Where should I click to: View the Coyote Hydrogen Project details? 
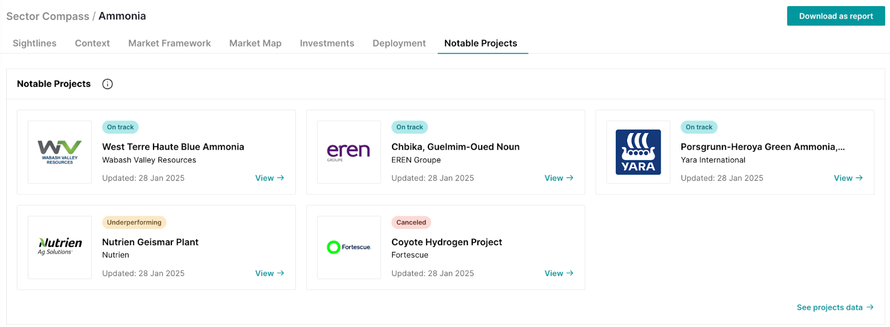pyautogui.click(x=559, y=274)
